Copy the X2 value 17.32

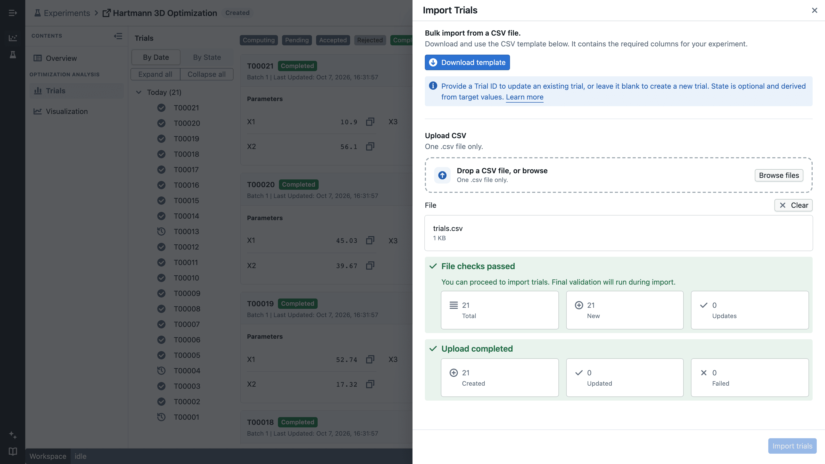pos(370,384)
